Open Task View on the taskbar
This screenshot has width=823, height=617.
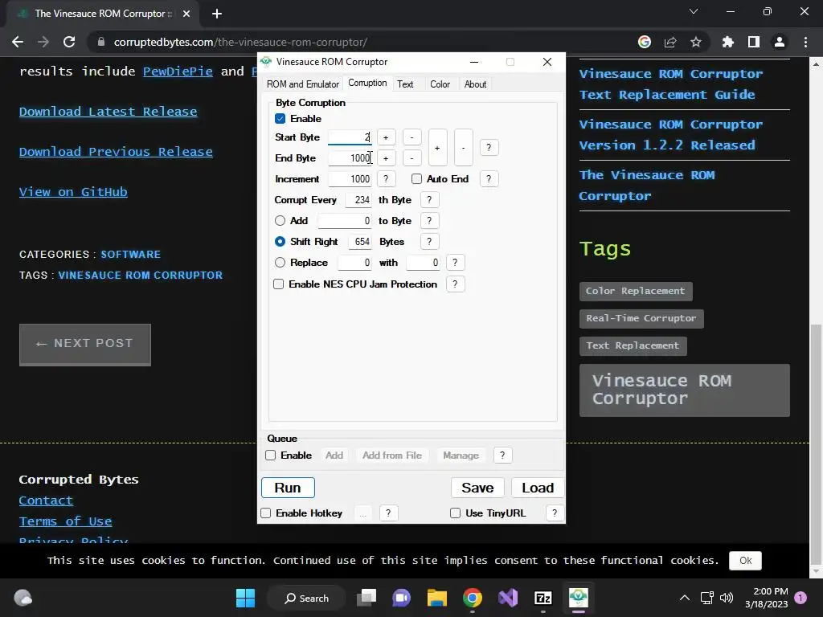(366, 598)
